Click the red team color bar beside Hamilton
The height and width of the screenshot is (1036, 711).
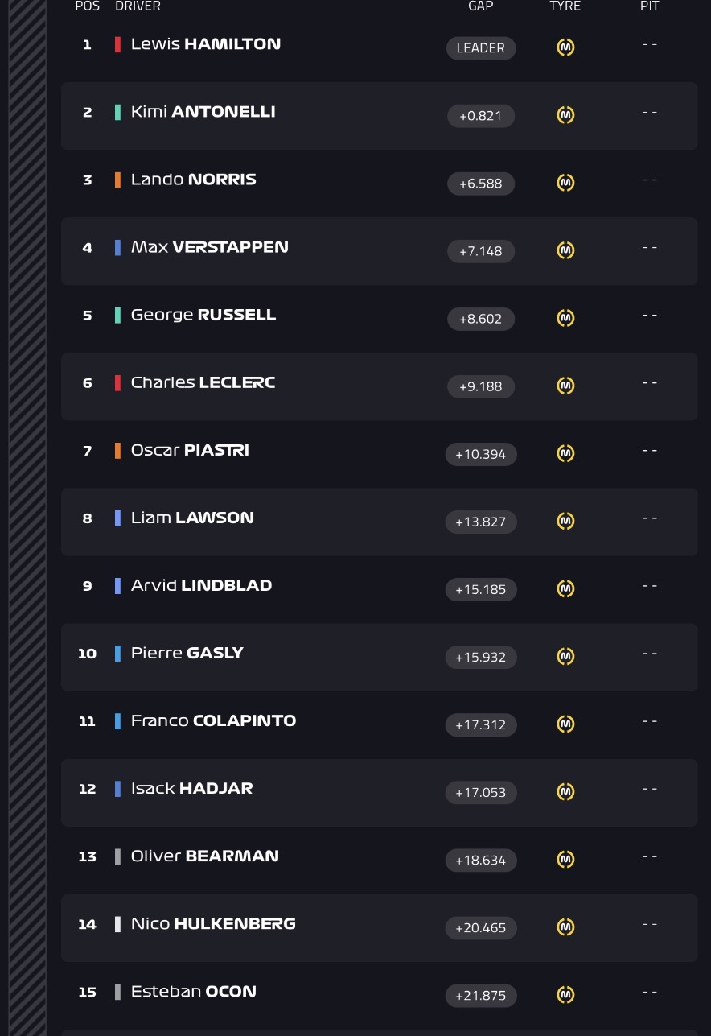point(117,44)
